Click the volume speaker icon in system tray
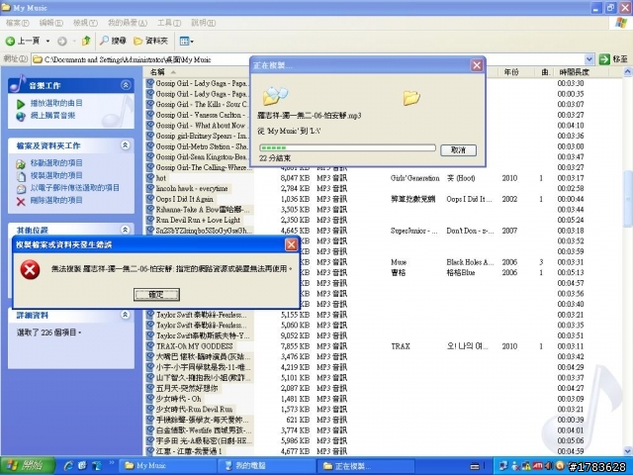The width and height of the screenshot is (633, 475). tap(548, 466)
